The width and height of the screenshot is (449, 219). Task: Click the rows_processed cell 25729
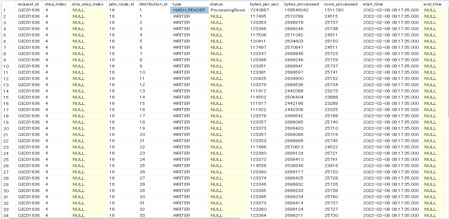point(341,60)
